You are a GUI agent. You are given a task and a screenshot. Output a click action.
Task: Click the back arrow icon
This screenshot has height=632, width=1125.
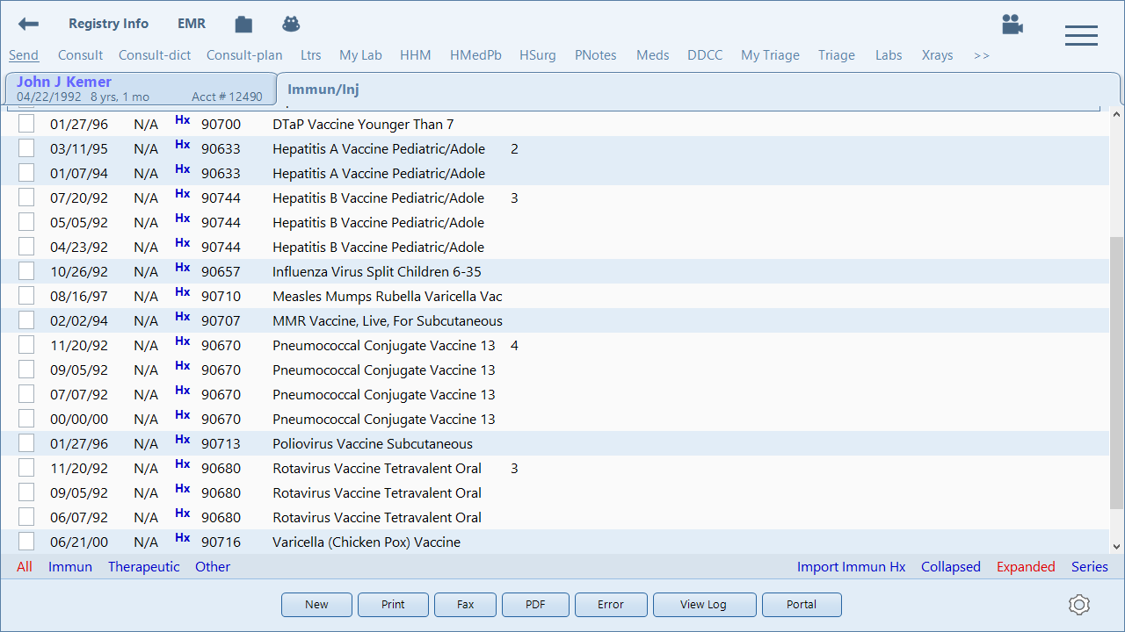(29, 24)
